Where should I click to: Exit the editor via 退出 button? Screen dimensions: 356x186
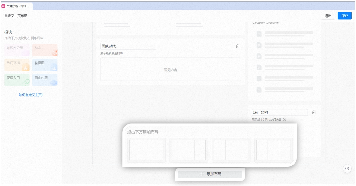click(328, 16)
